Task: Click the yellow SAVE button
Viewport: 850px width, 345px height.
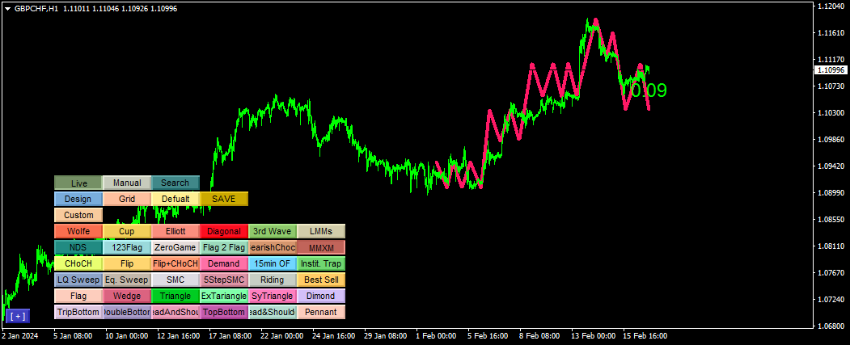Action: (224, 199)
